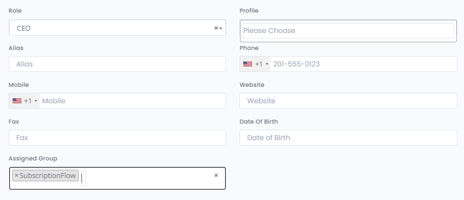The image size is (464, 200).
Task: Click the Assigned Group search box
Action: tap(84, 179)
